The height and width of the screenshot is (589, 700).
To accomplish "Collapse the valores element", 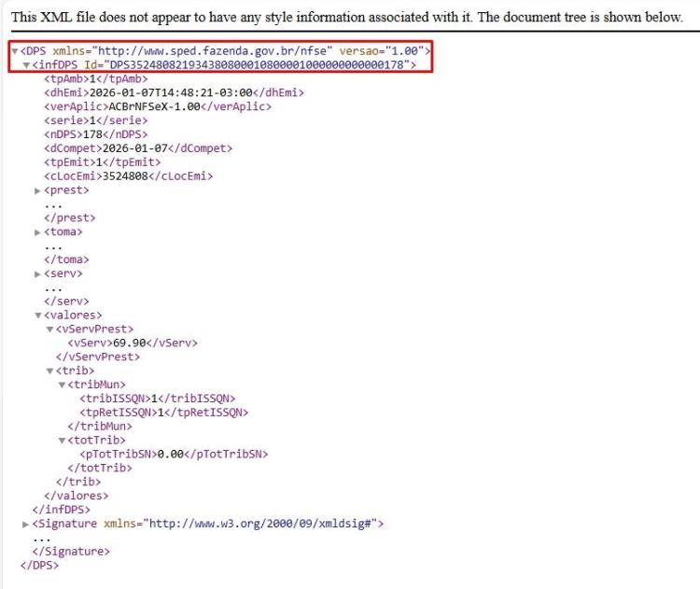I will click(x=38, y=316).
